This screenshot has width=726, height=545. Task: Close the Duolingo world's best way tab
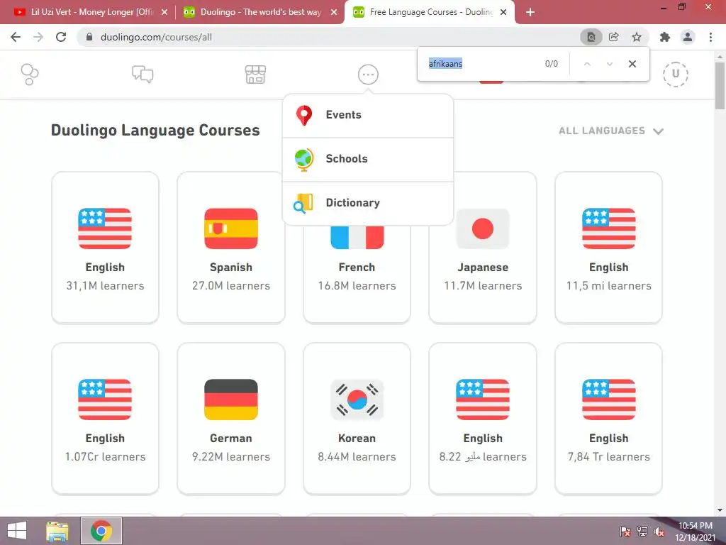334,13
